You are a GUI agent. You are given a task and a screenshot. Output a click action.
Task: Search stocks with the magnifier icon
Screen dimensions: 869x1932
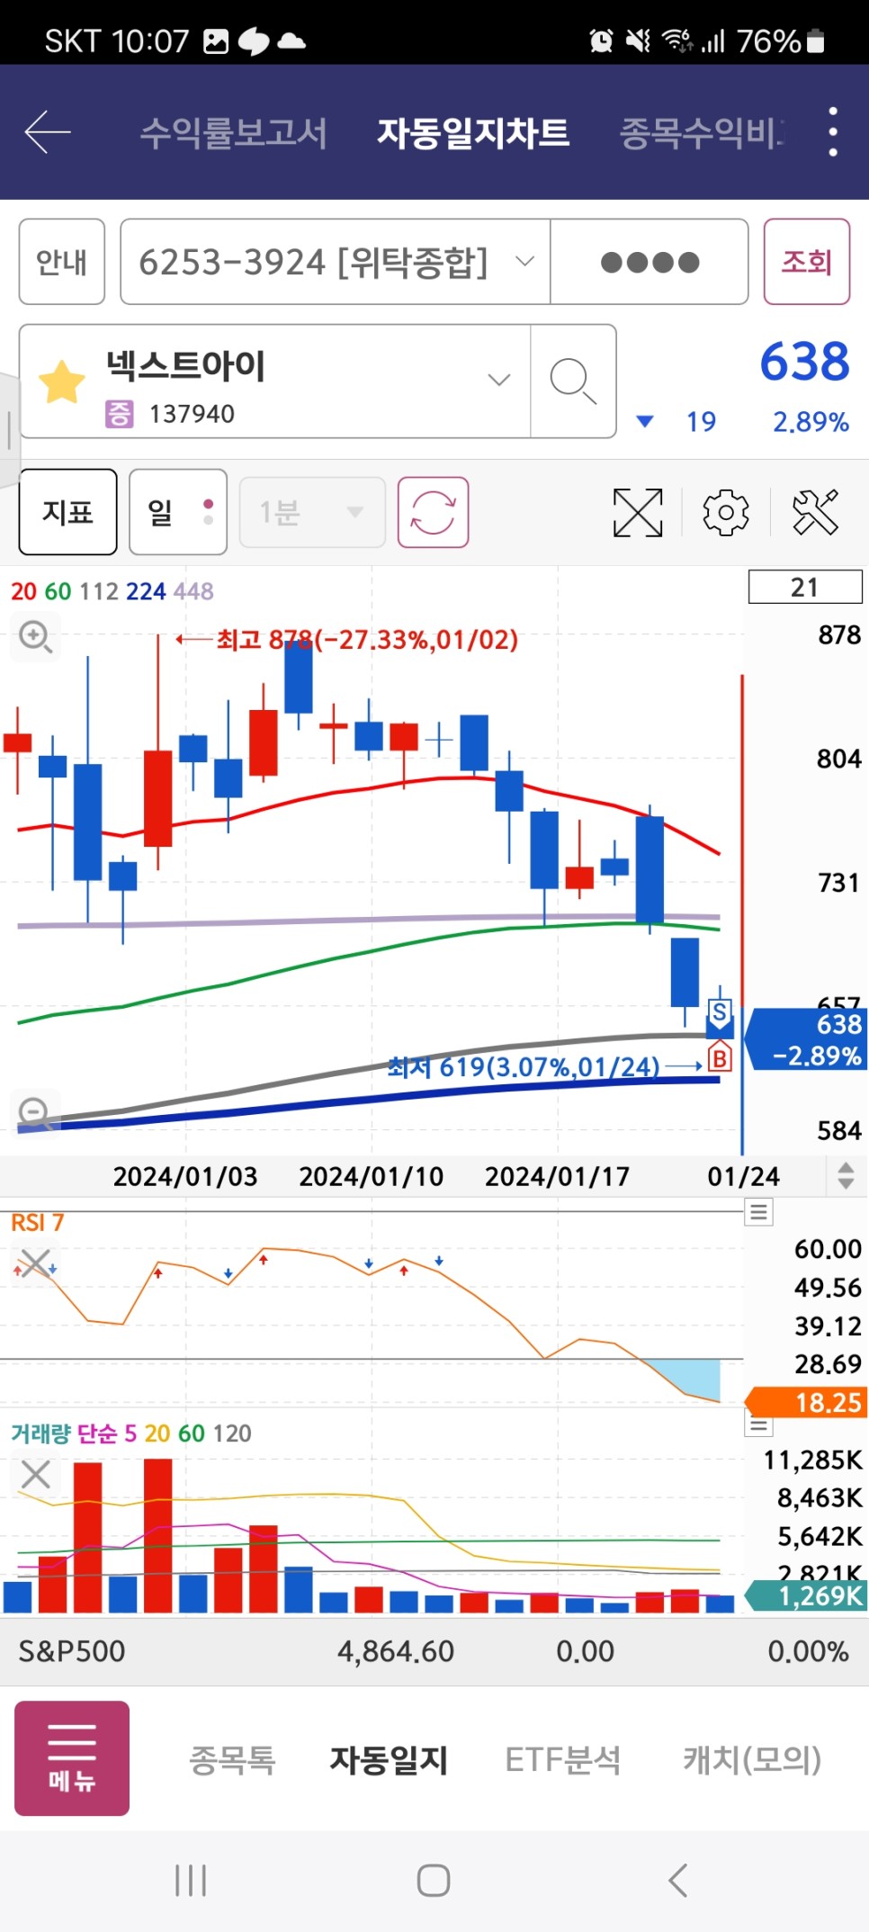coord(573,382)
